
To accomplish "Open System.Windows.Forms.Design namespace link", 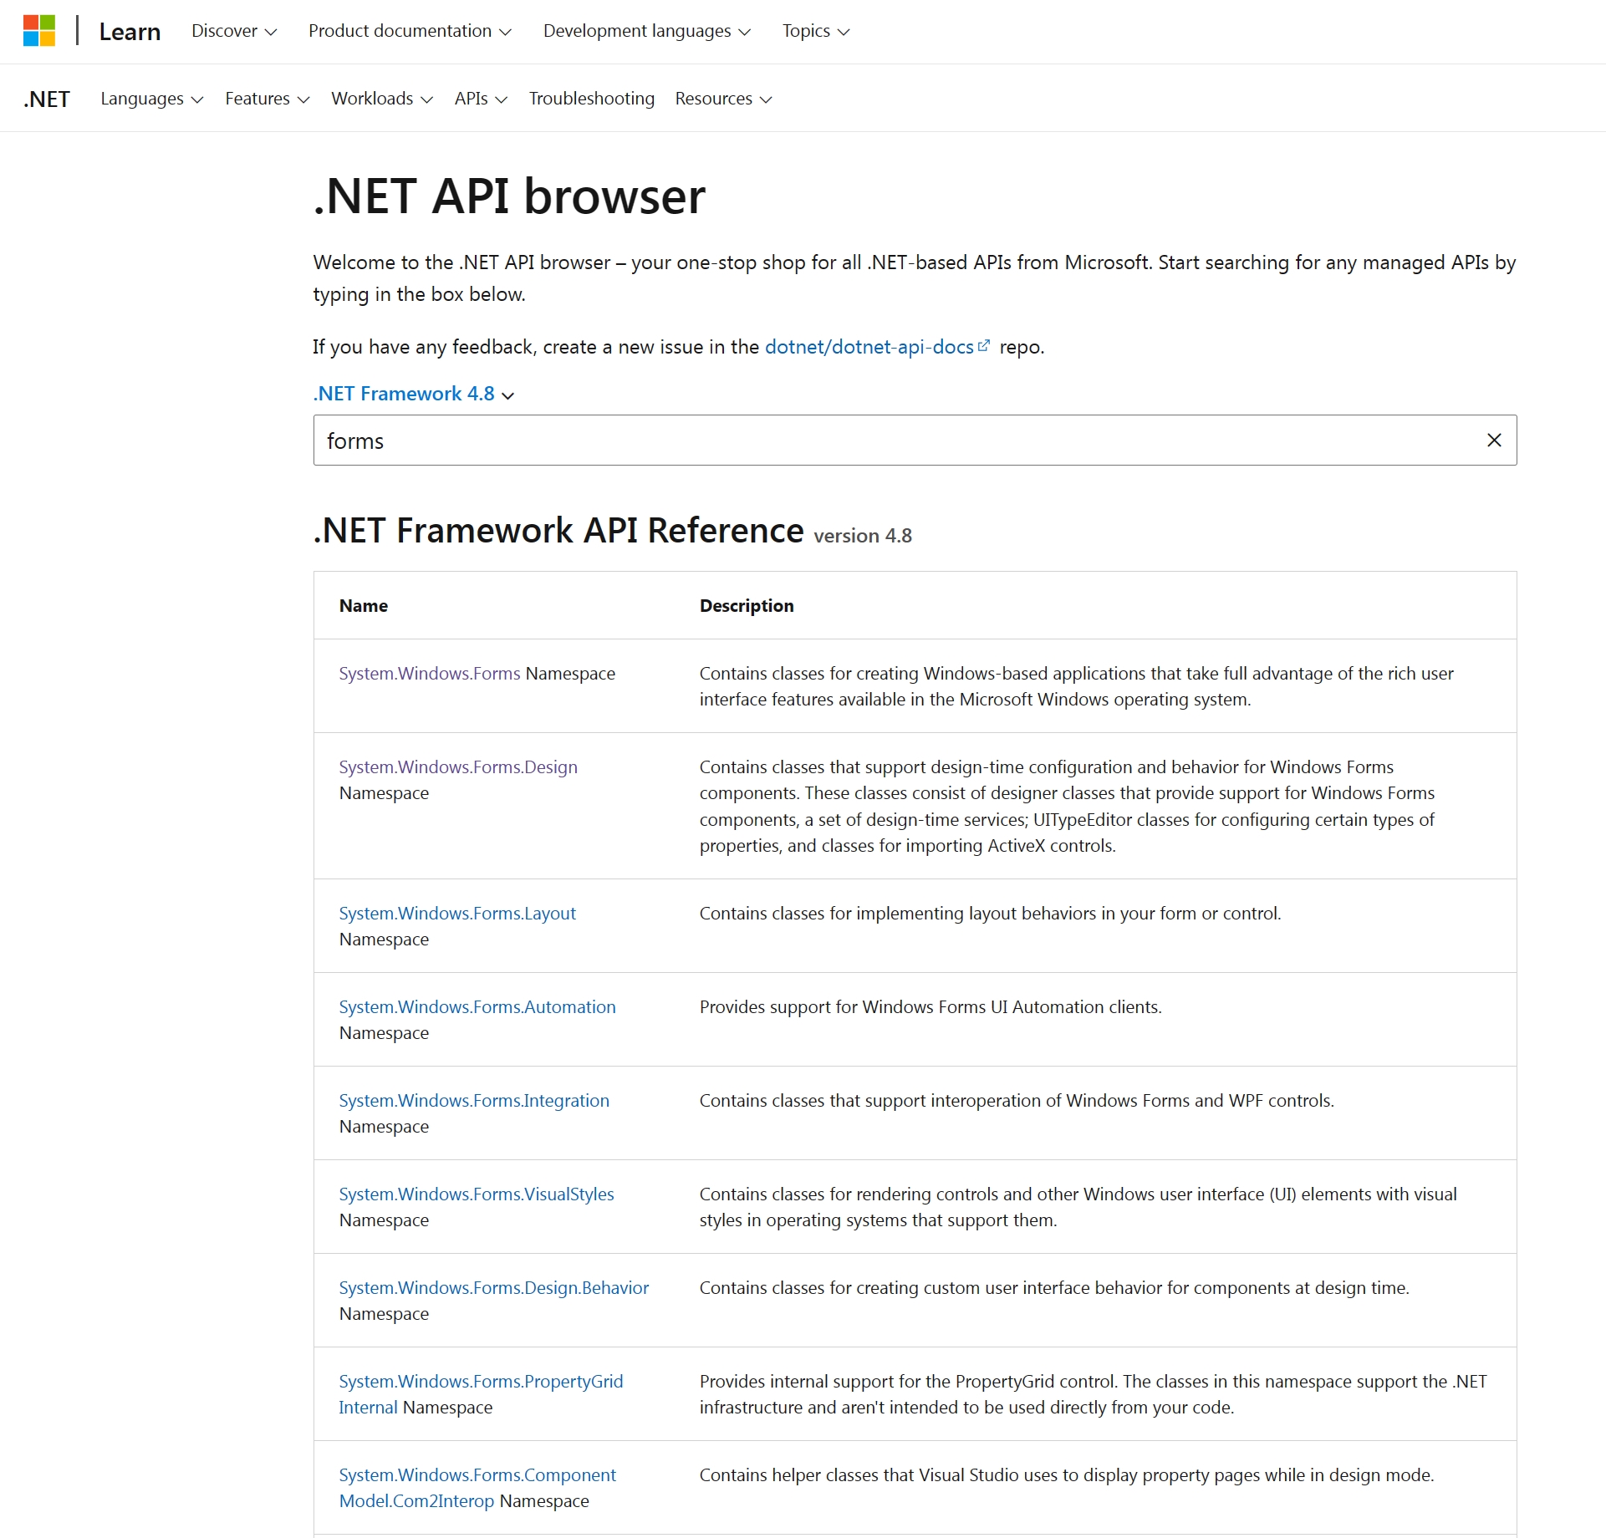I will pos(457,767).
